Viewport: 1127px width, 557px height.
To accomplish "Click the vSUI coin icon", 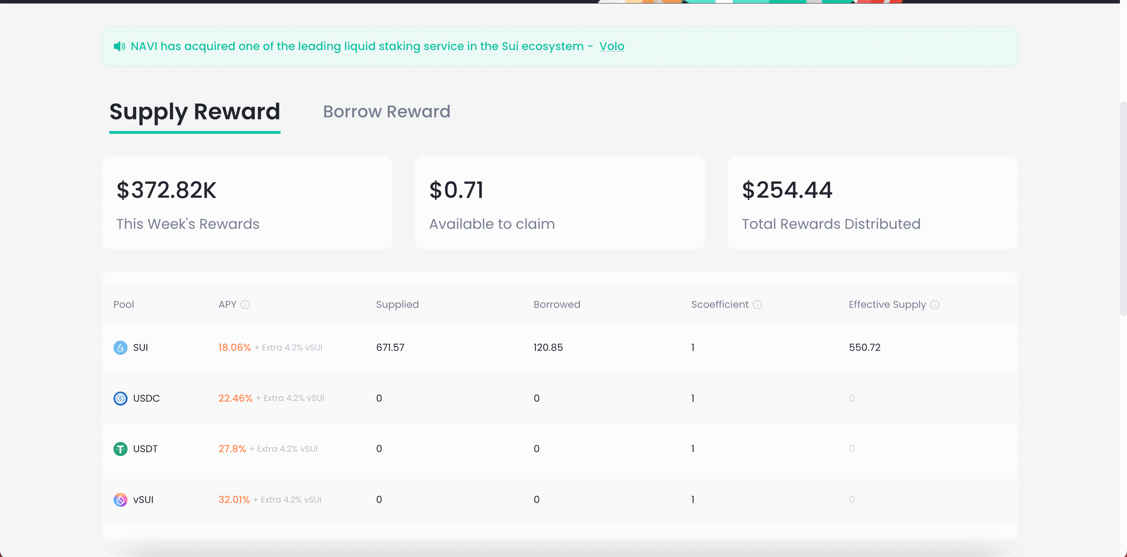I will coord(120,500).
